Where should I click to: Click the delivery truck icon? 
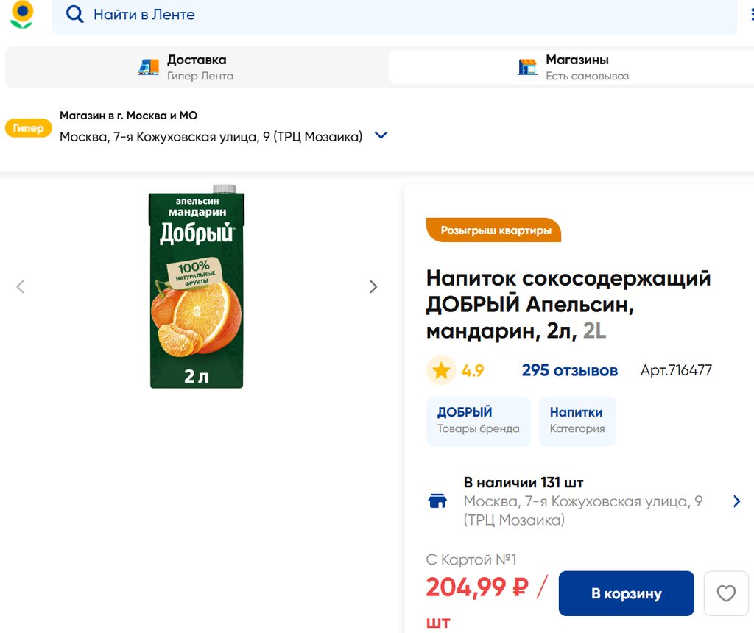[149, 67]
